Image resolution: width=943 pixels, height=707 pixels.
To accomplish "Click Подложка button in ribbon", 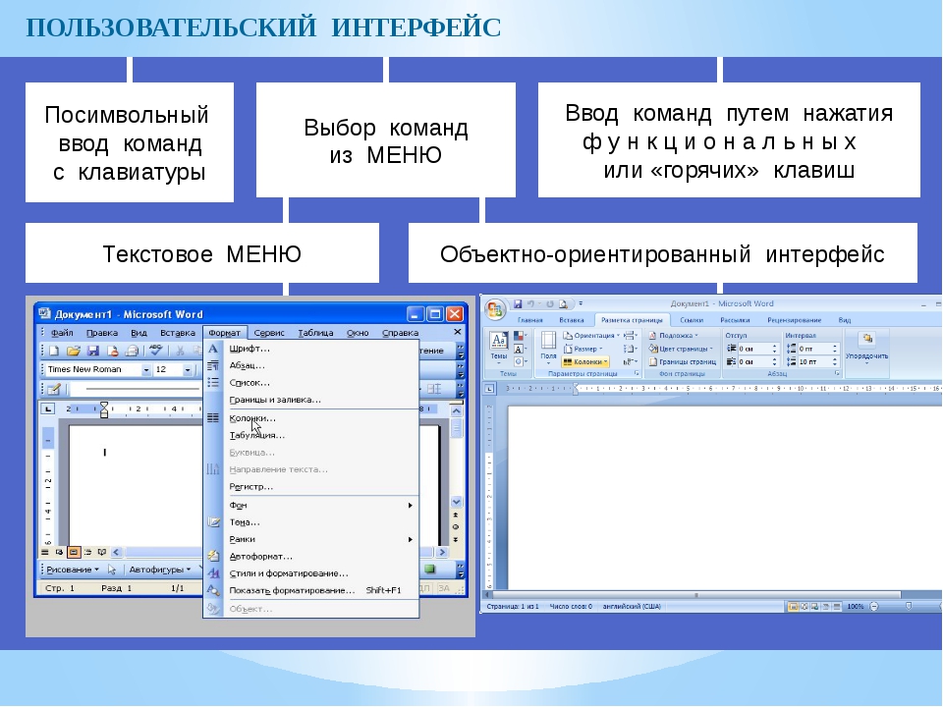I will click(x=673, y=336).
